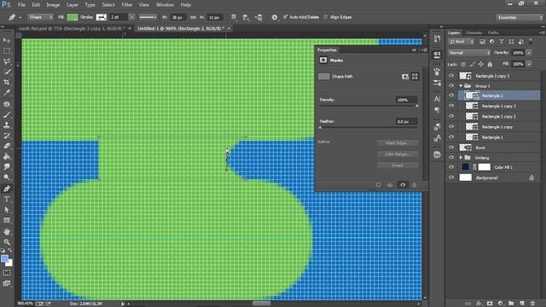Click the Color Range... button
The width and height of the screenshot is (546, 307).
[x=398, y=154]
